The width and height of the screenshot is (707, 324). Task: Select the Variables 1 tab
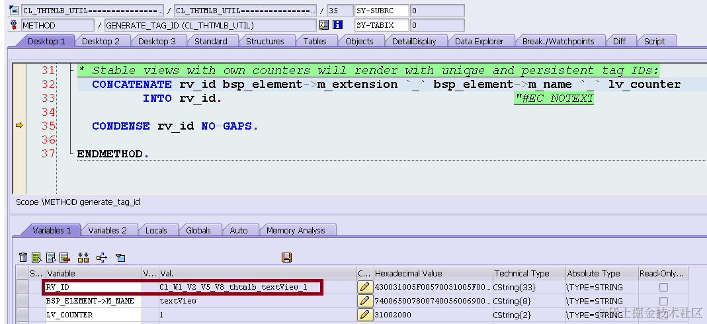point(52,230)
